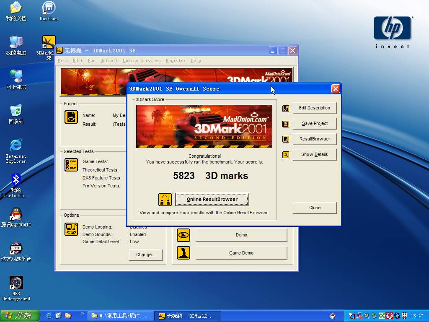The height and width of the screenshot is (322, 429).
Task: Select My Computer desktop icon
Action: (x=16, y=45)
